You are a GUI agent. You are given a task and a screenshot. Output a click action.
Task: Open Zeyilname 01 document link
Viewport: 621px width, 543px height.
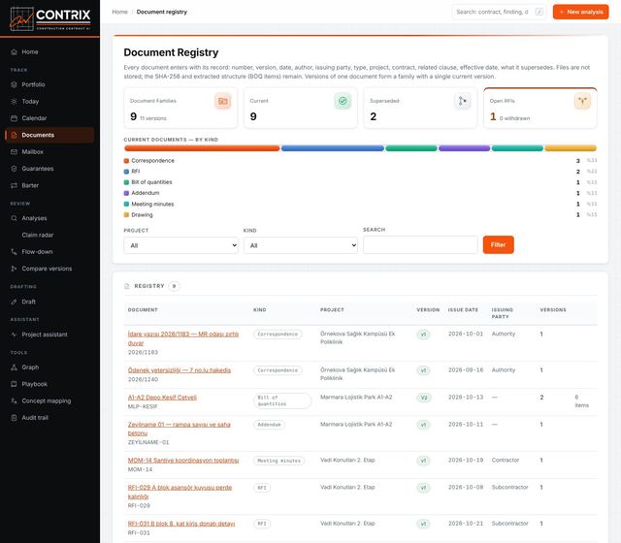[x=179, y=429]
